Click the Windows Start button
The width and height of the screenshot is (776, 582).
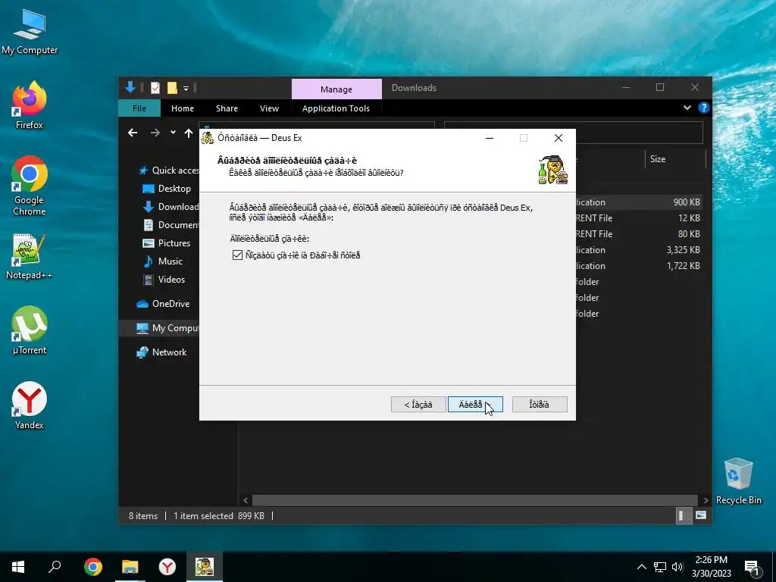(18, 567)
